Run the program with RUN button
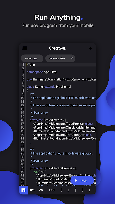Image resolution: width=115 pixels, height=204 pixels. 82,181
